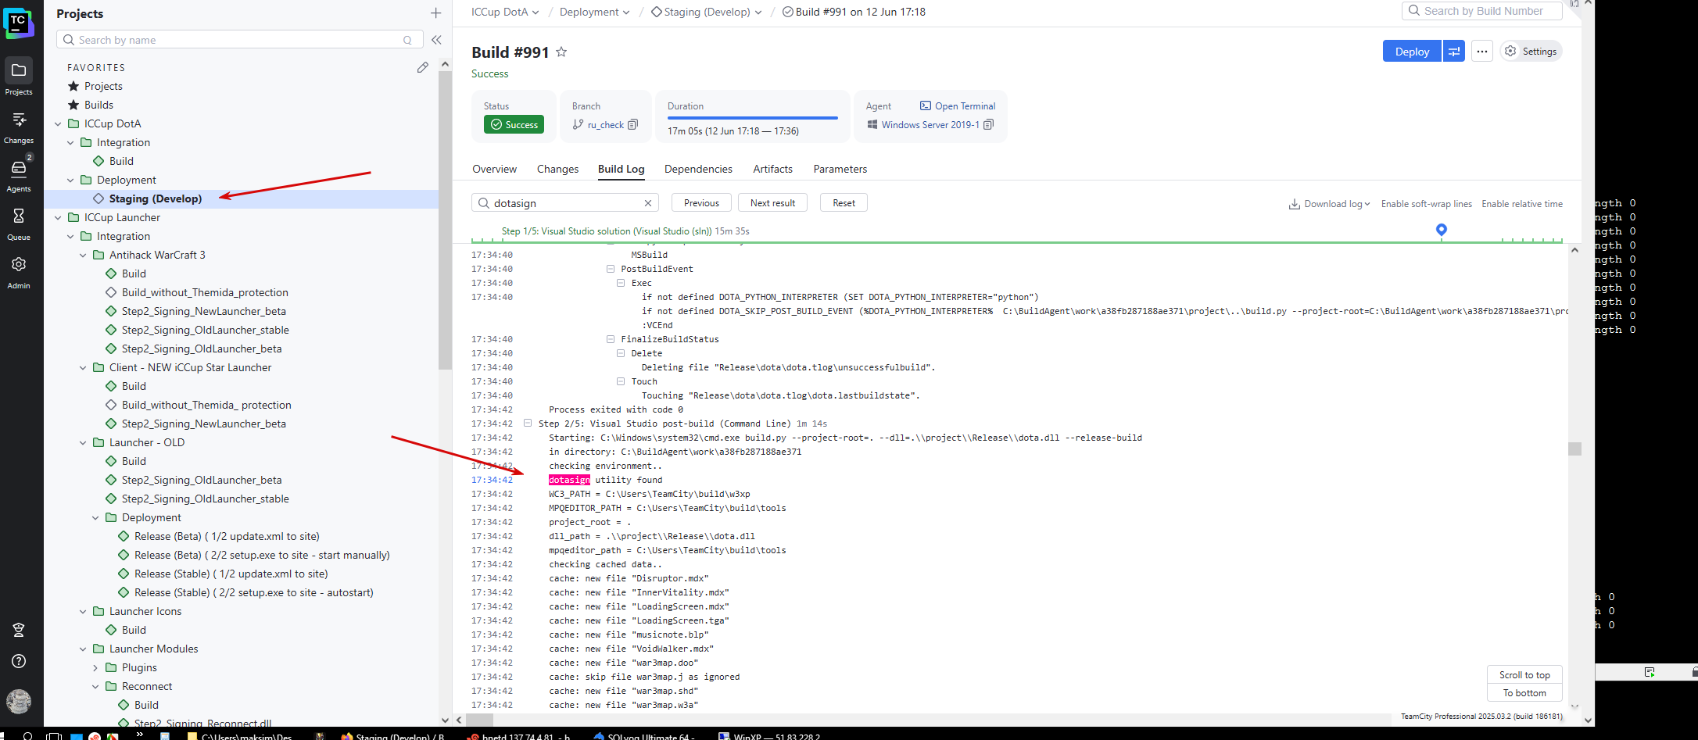This screenshot has width=1698, height=740.
Task: Open Changes in the left sidebar
Action: 19,126
